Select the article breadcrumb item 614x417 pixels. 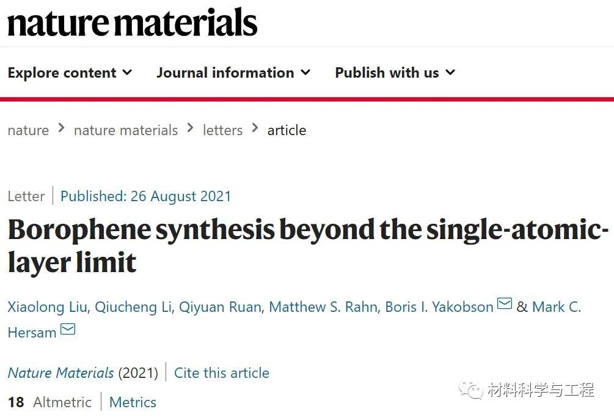click(x=287, y=130)
